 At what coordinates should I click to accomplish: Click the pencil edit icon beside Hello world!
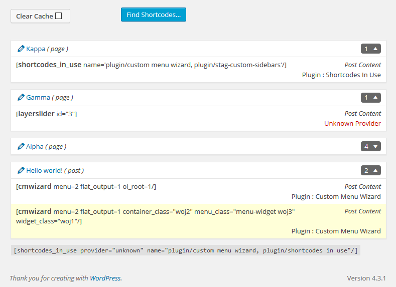[21, 170]
